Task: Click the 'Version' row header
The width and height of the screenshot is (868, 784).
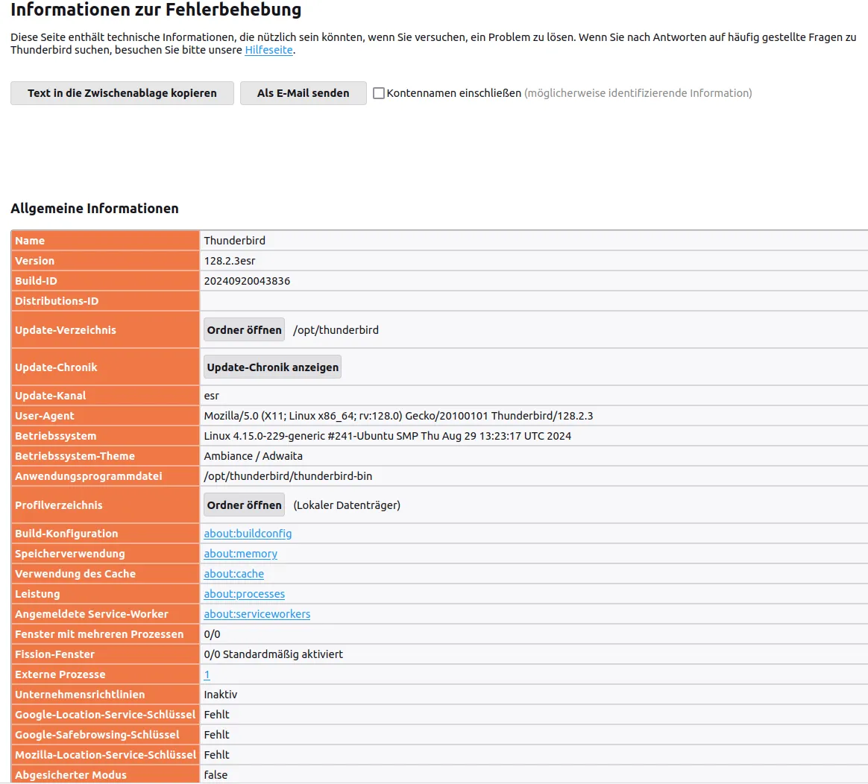Action: click(x=105, y=261)
